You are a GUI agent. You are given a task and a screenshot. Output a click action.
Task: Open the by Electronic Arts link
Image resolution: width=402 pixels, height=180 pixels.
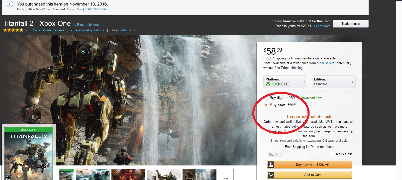click(86, 25)
